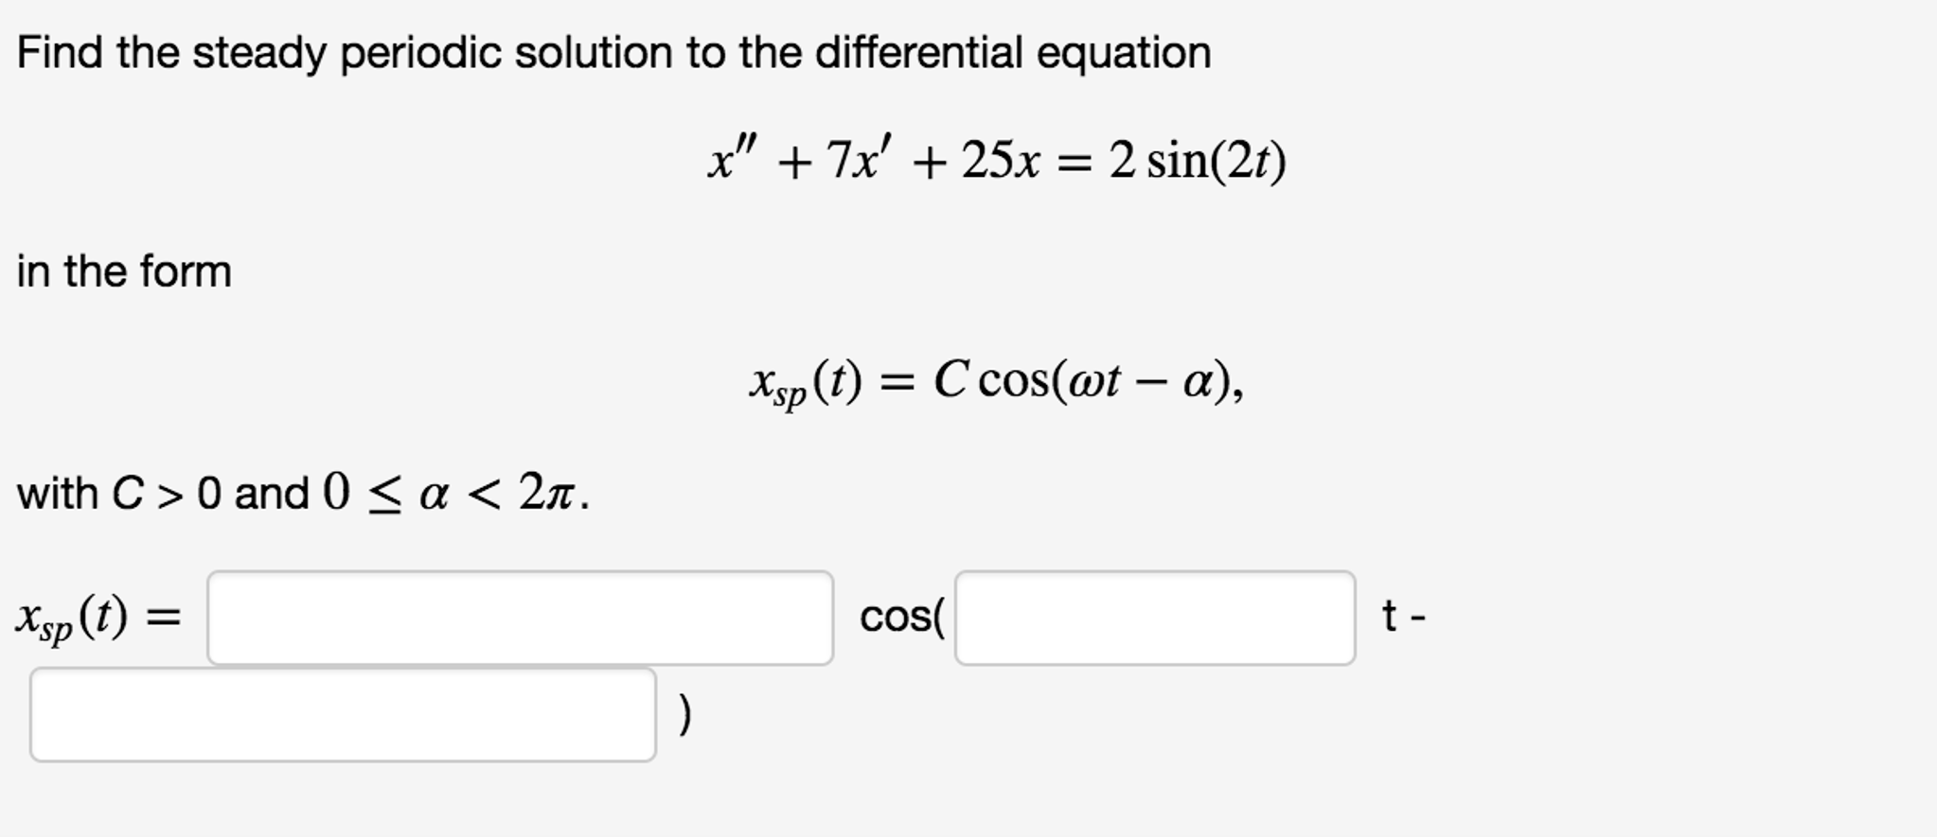Screen dimensions: 1937x837
Task: Click the frequency input field inside cos(
Action: (x=1155, y=615)
